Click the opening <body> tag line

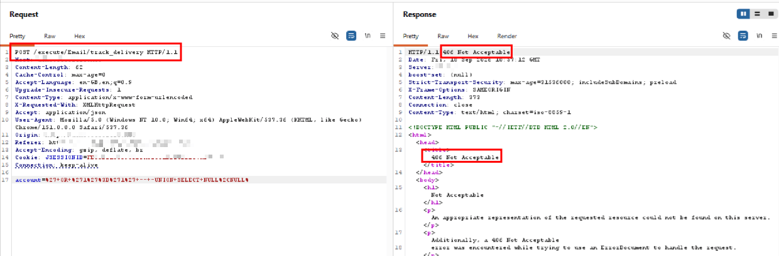(427, 180)
